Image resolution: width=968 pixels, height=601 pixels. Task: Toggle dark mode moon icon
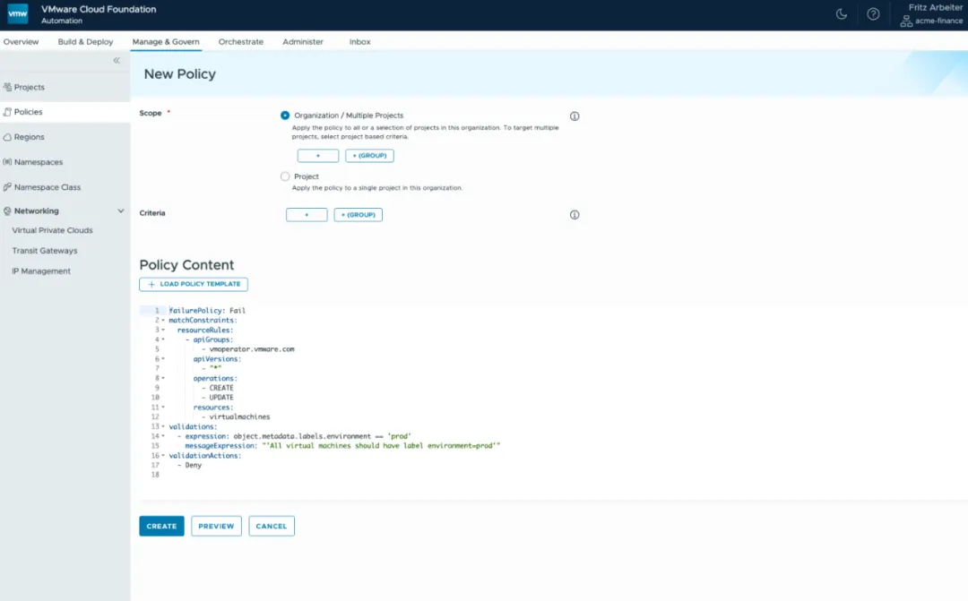click(841, 14)
